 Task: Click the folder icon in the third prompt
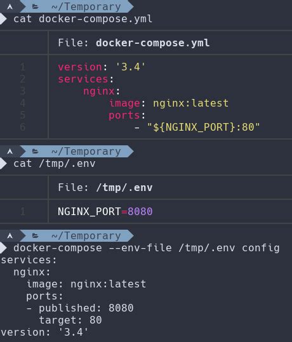click(35, 235)
